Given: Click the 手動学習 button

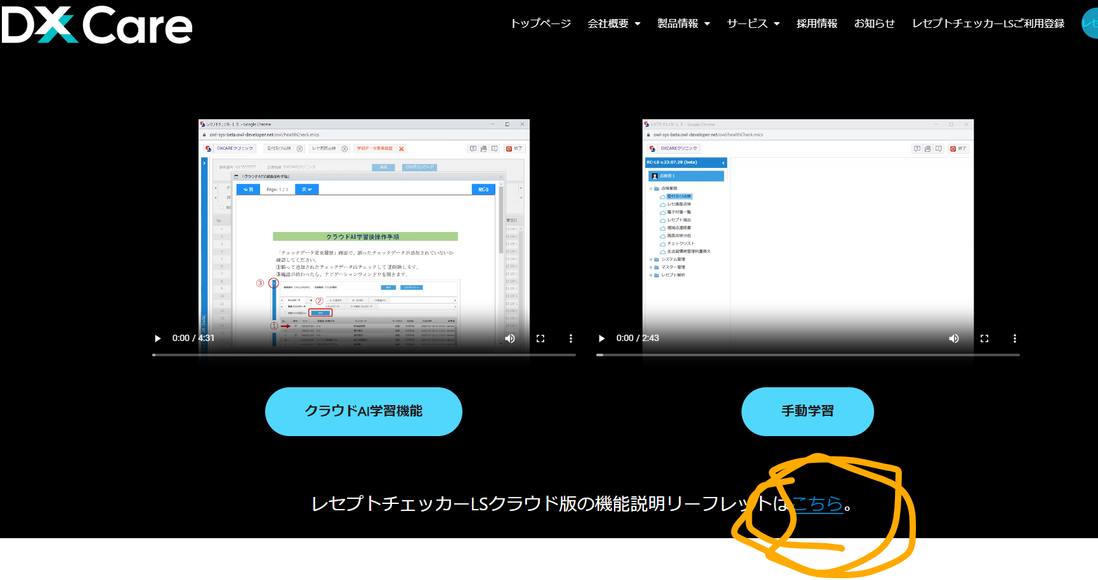Looking at the screenshot, I should (807, 411).
